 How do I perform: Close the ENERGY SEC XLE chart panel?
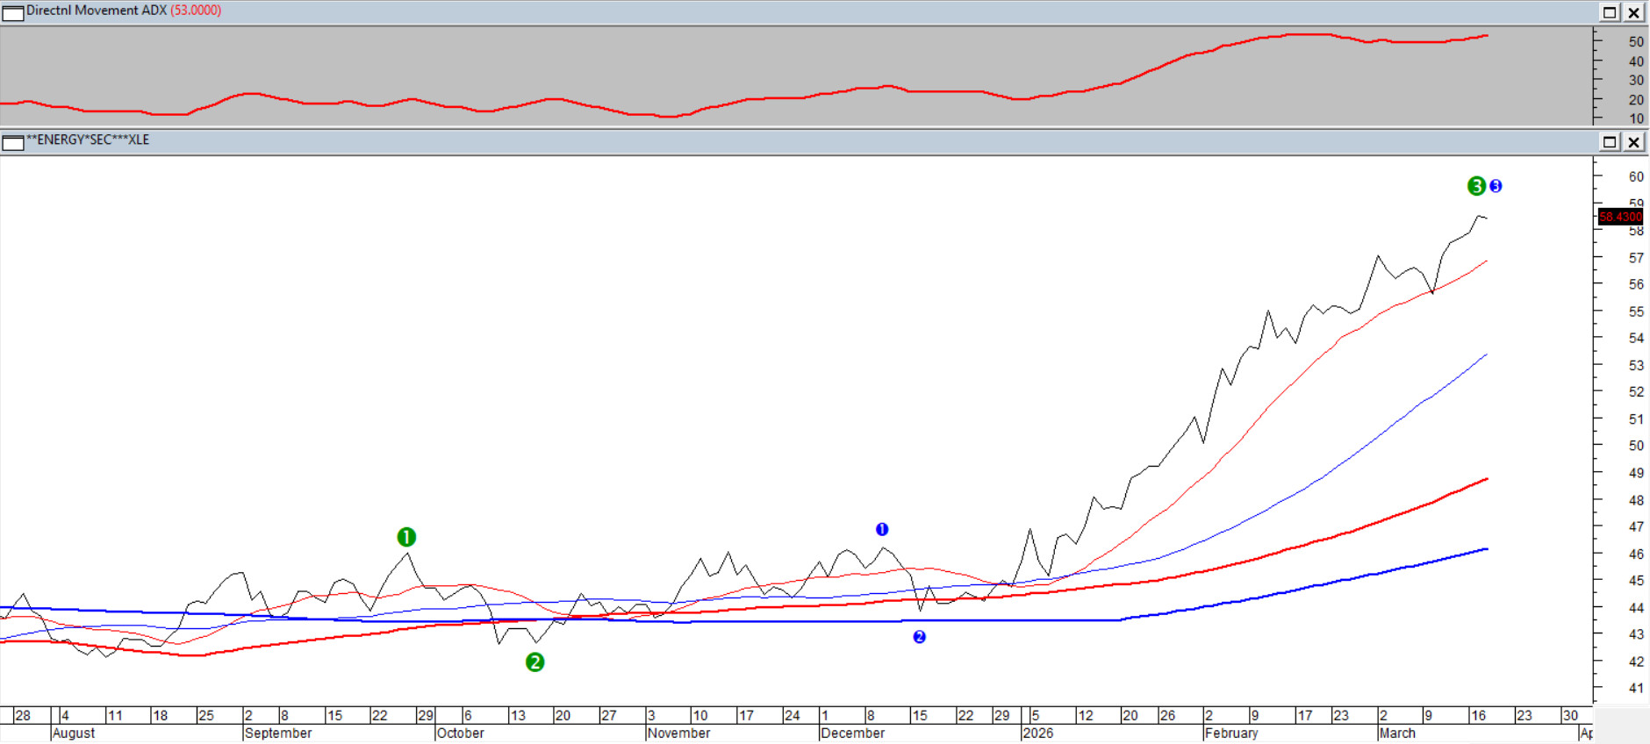coord(1633,142)
